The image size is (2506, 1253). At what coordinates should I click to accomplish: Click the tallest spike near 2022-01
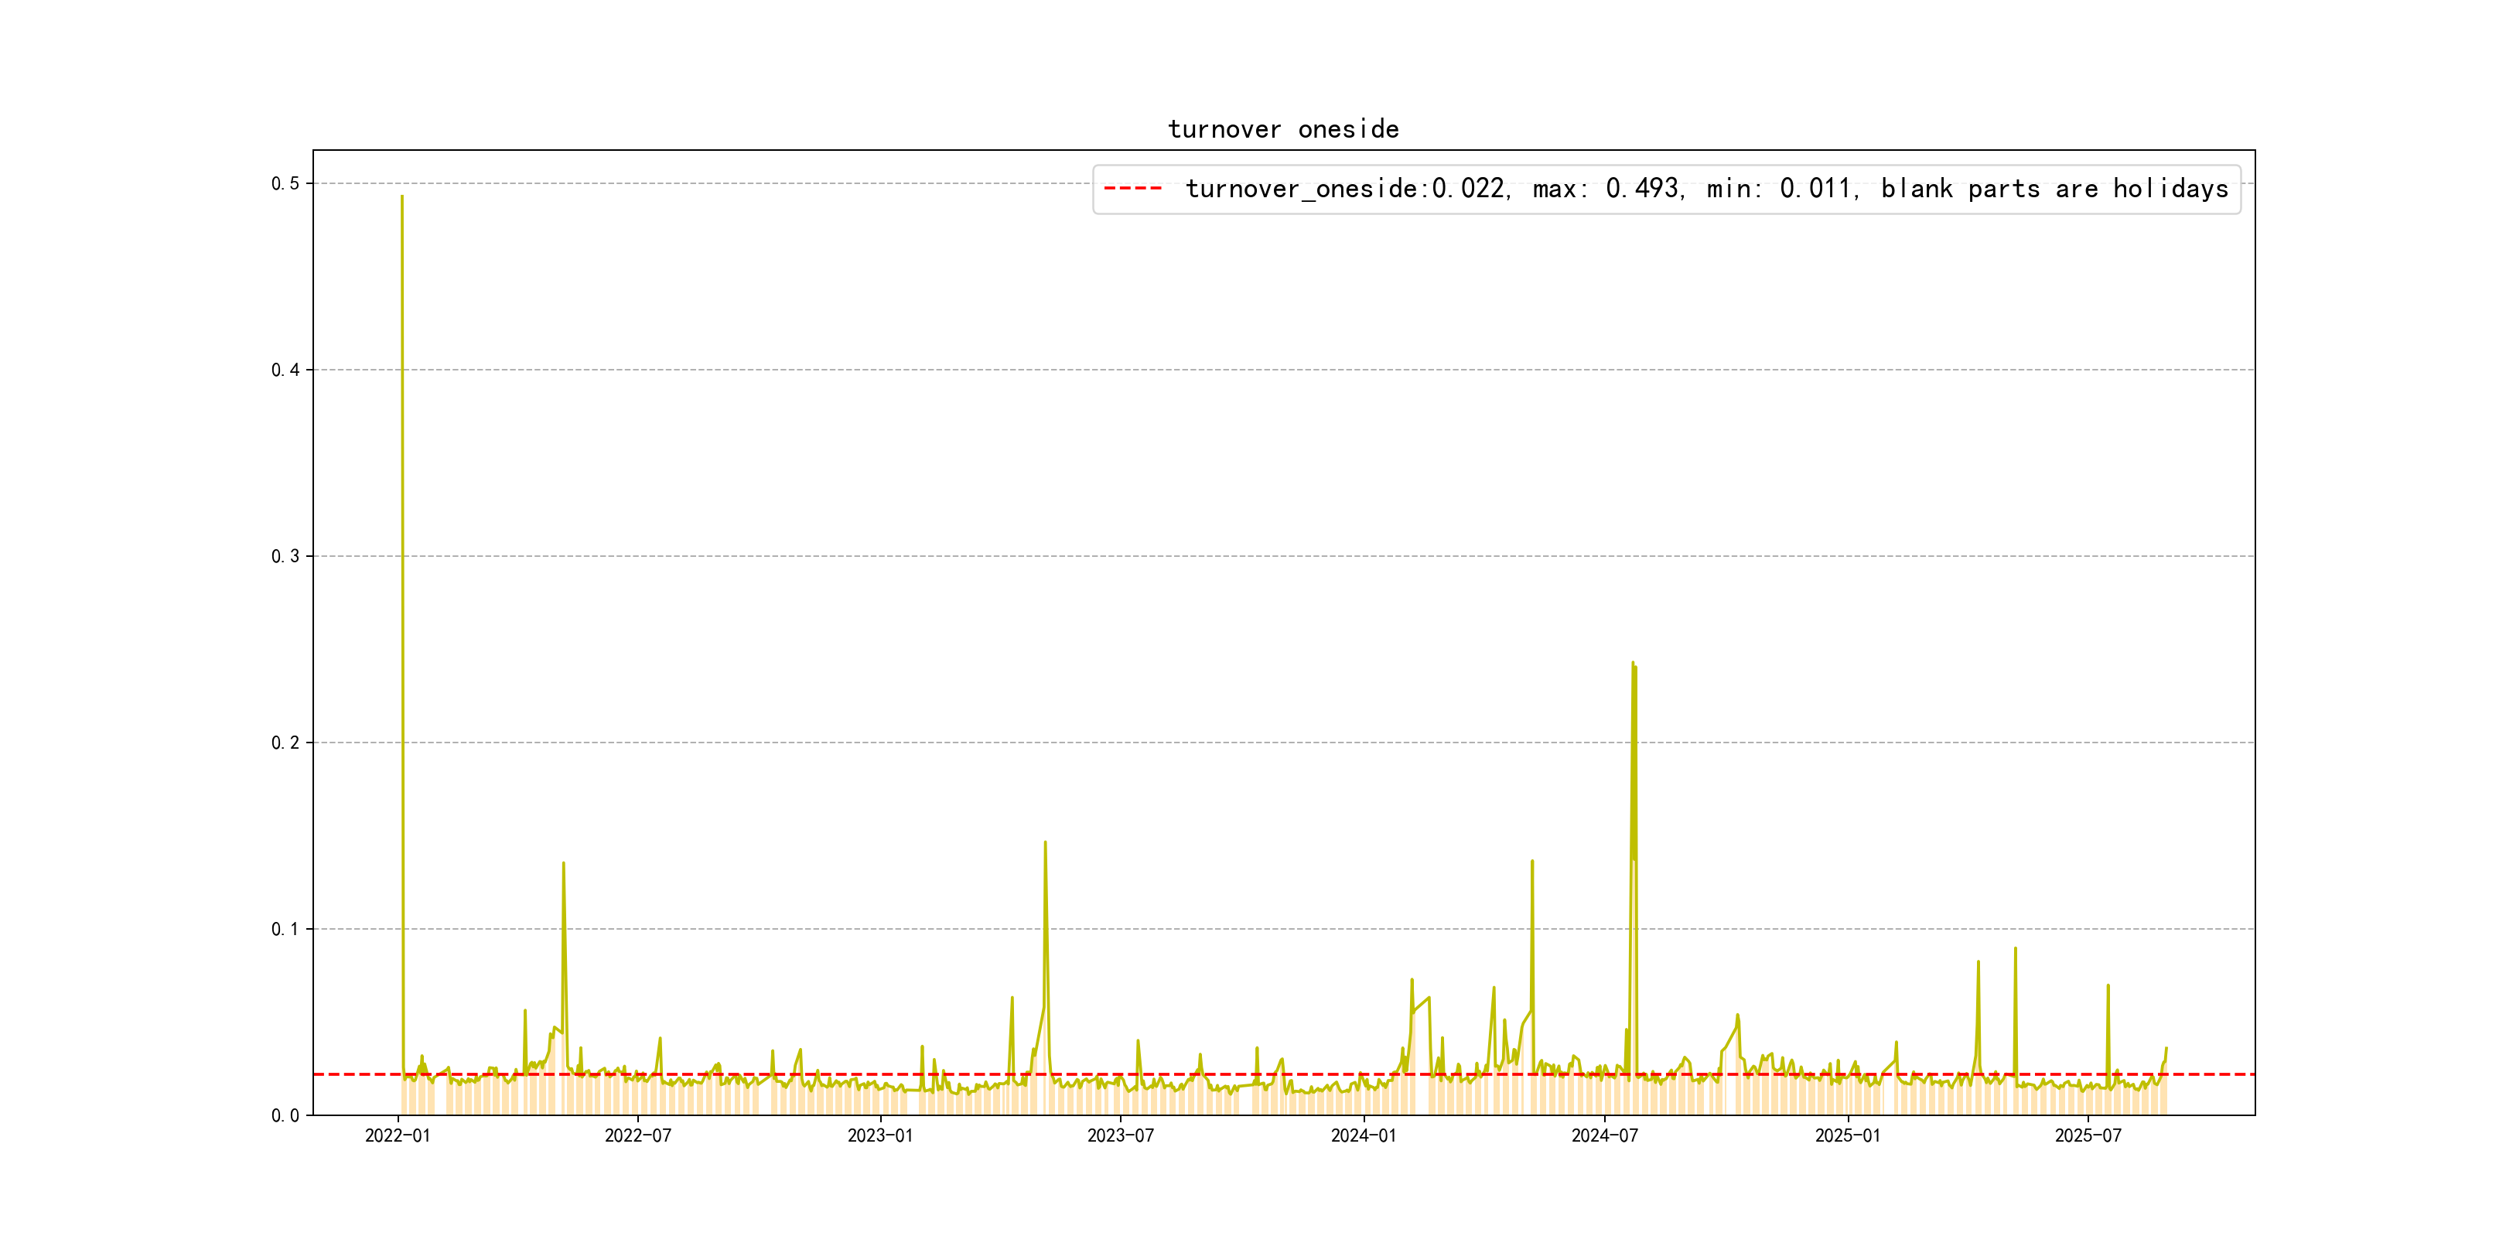click(401, 199)
